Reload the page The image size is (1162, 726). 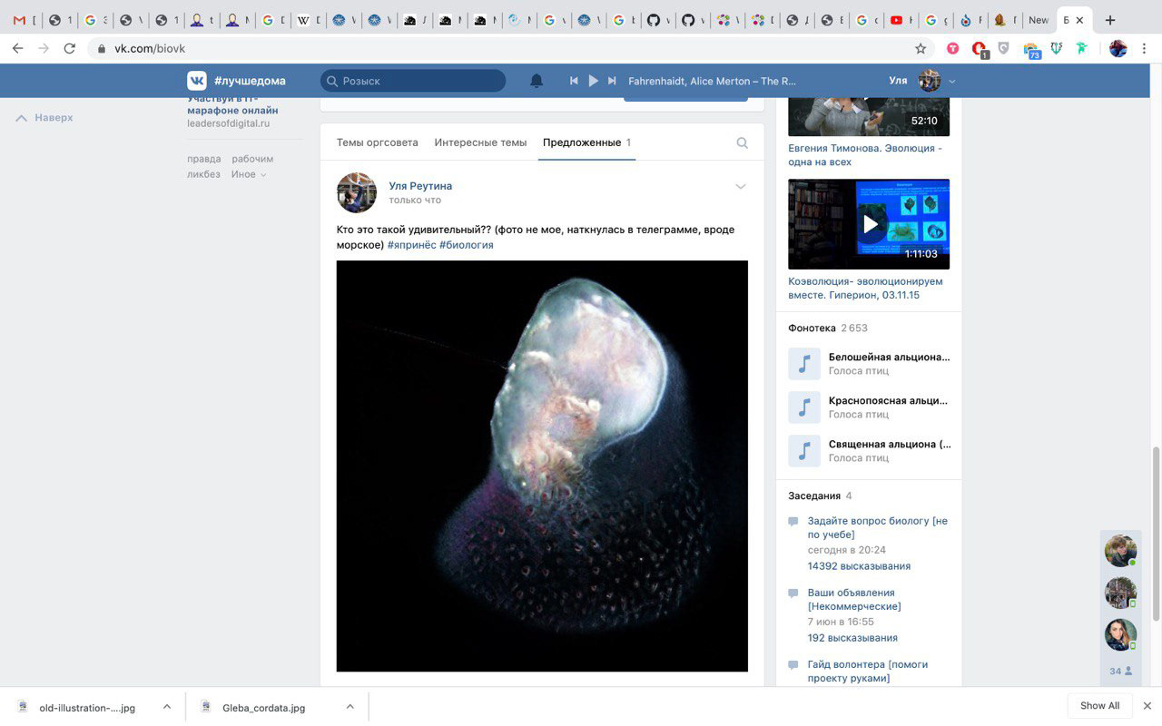point(69,48)
